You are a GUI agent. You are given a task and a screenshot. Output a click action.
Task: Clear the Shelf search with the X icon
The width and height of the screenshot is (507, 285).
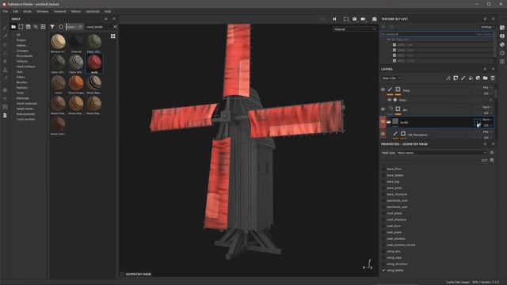(x=115, y=27)
